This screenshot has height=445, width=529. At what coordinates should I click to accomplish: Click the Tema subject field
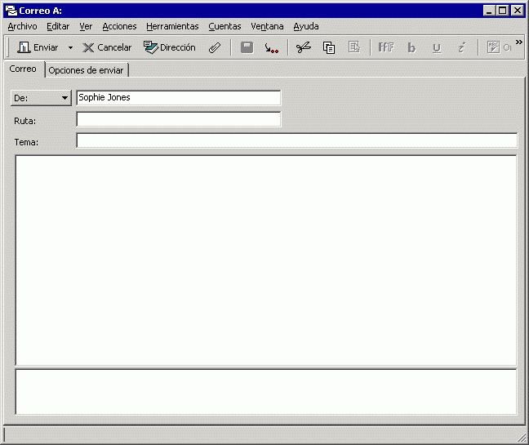pyautogui.click(x=297, y=140)
